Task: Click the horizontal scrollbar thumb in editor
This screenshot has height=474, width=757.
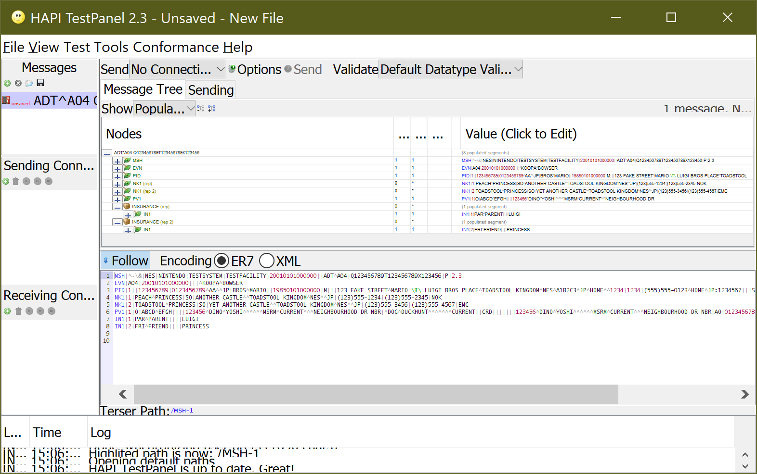Action: [376, 394]
